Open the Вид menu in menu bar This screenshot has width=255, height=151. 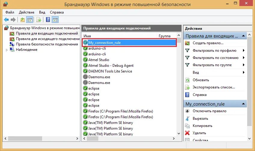click(42, 12)
